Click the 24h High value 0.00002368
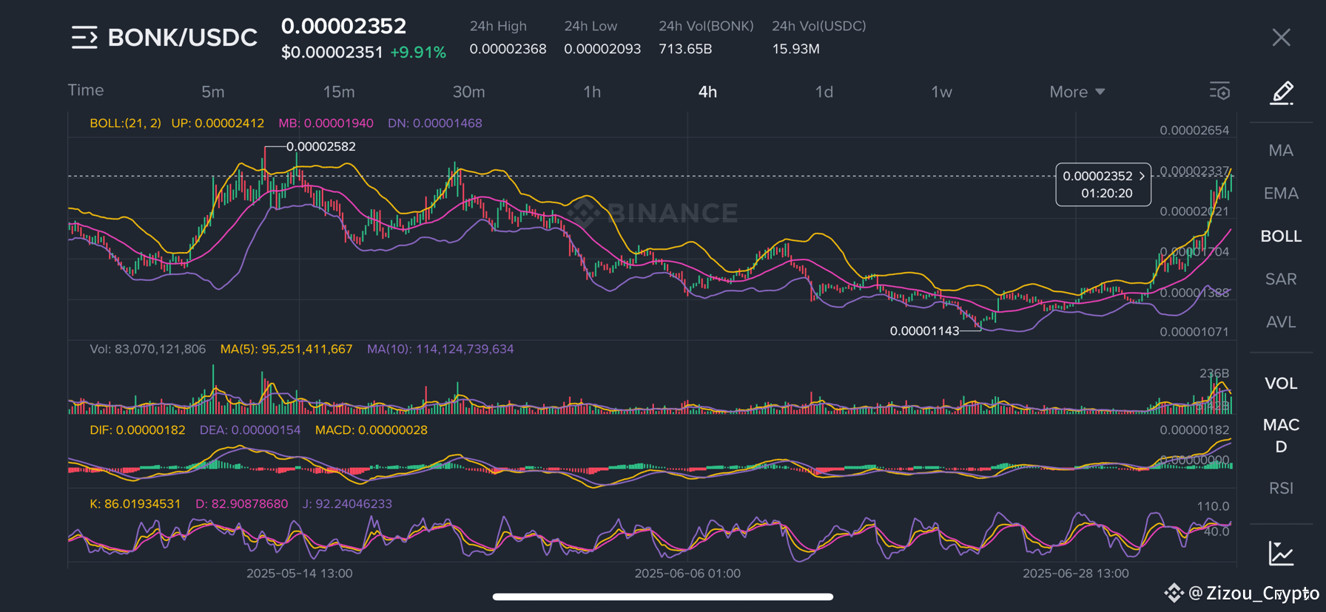The image size is (1326, 612). click(508, 49)
